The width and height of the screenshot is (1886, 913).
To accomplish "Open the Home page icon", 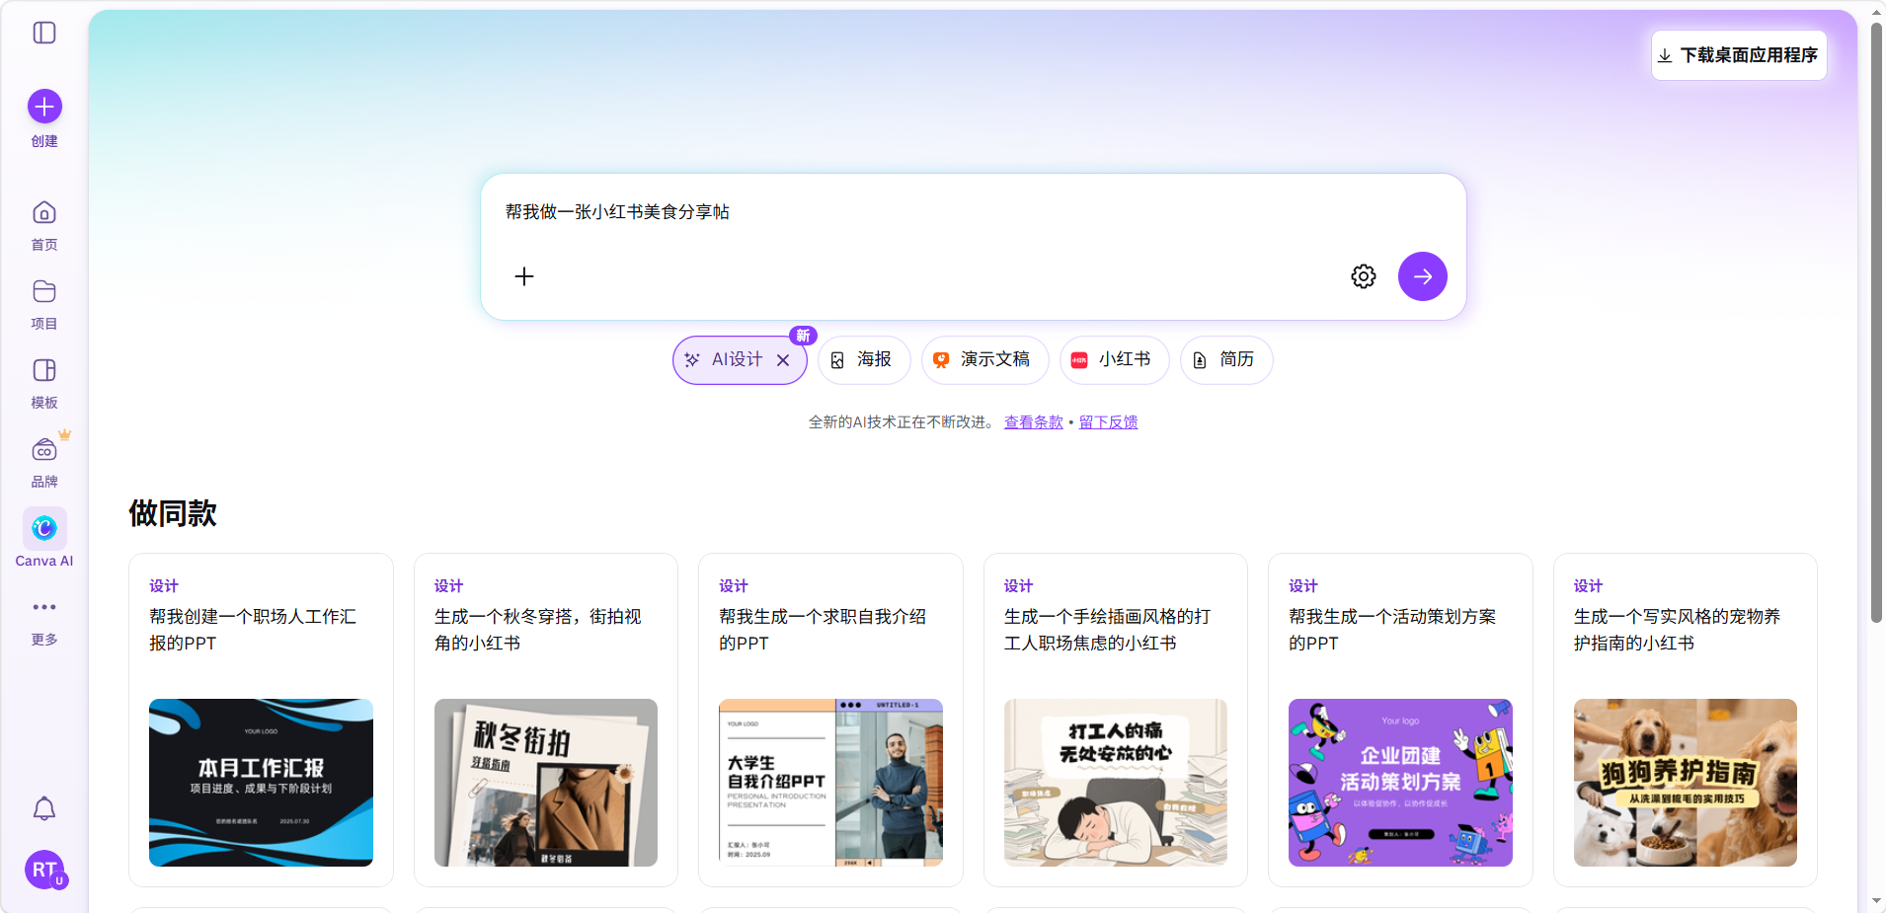I will coord(44,214).
